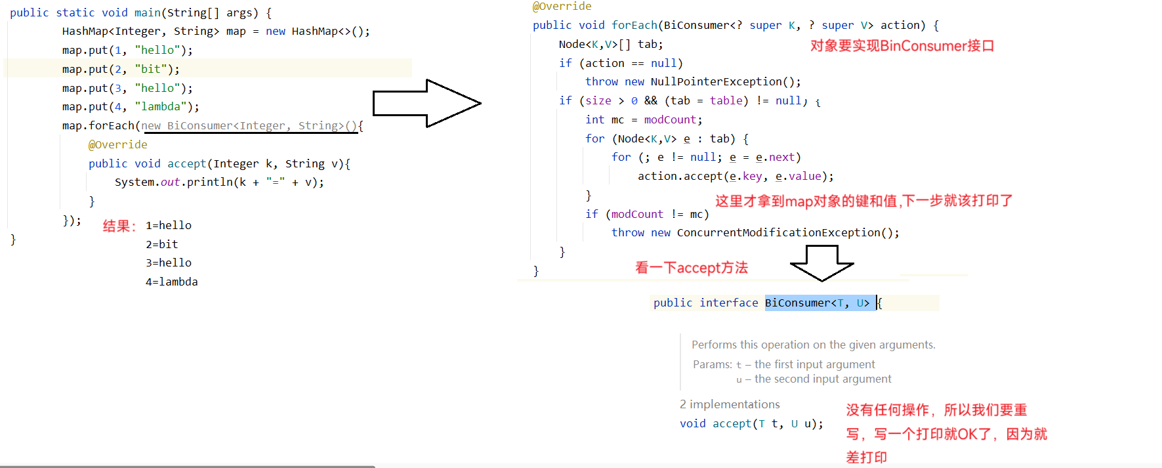This screenshot has height=468, width=1162.
Task: Click the line map.put(3, "hello")
Action: (127, 88)
